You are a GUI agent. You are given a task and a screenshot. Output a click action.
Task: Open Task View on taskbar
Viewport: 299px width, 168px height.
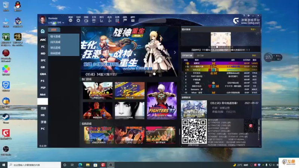click(x=72, y=165)
